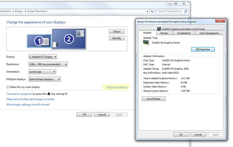Minimize the Screen Resolution window
The image size is (233, 147).
tap(170, 4)
